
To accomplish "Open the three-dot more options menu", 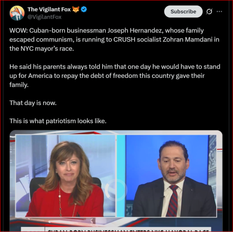I will (219, 11).
